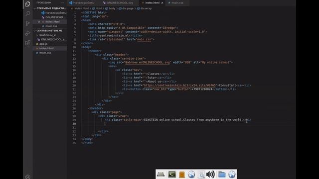Switch to the main.css tab
The image size is (319, 179).
click(x=177, y=3)
